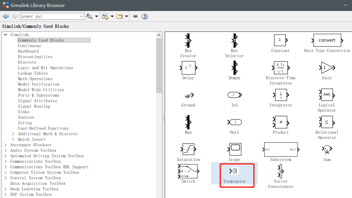This screenshot has height=198, width=352.
Task: Open the search options dropdown arrow
Action: click(x=96, y=16)
